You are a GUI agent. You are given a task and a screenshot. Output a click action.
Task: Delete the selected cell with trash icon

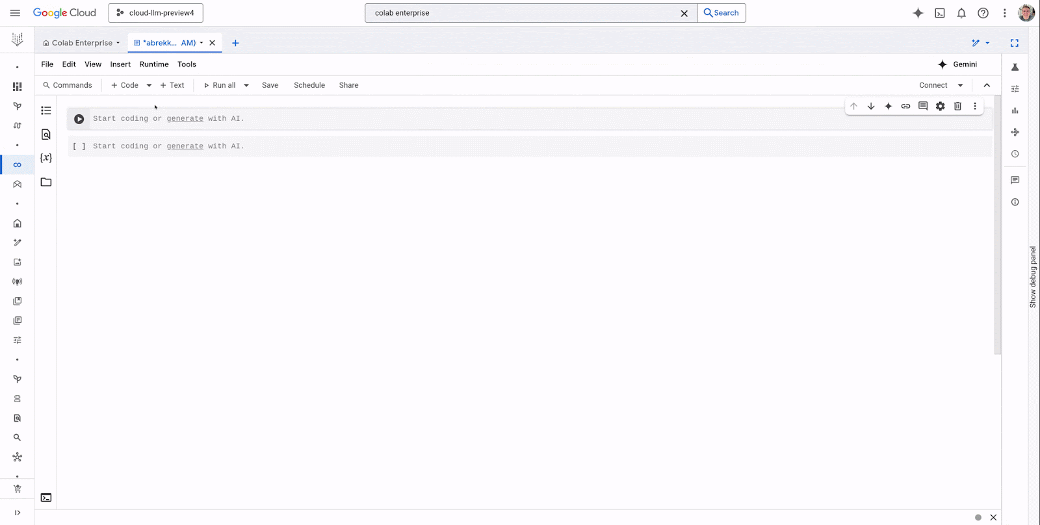click(x=957, y=106)
